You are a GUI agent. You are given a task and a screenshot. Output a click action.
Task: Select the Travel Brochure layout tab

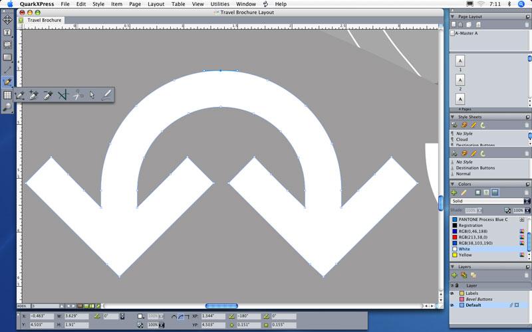coord(44,20)
